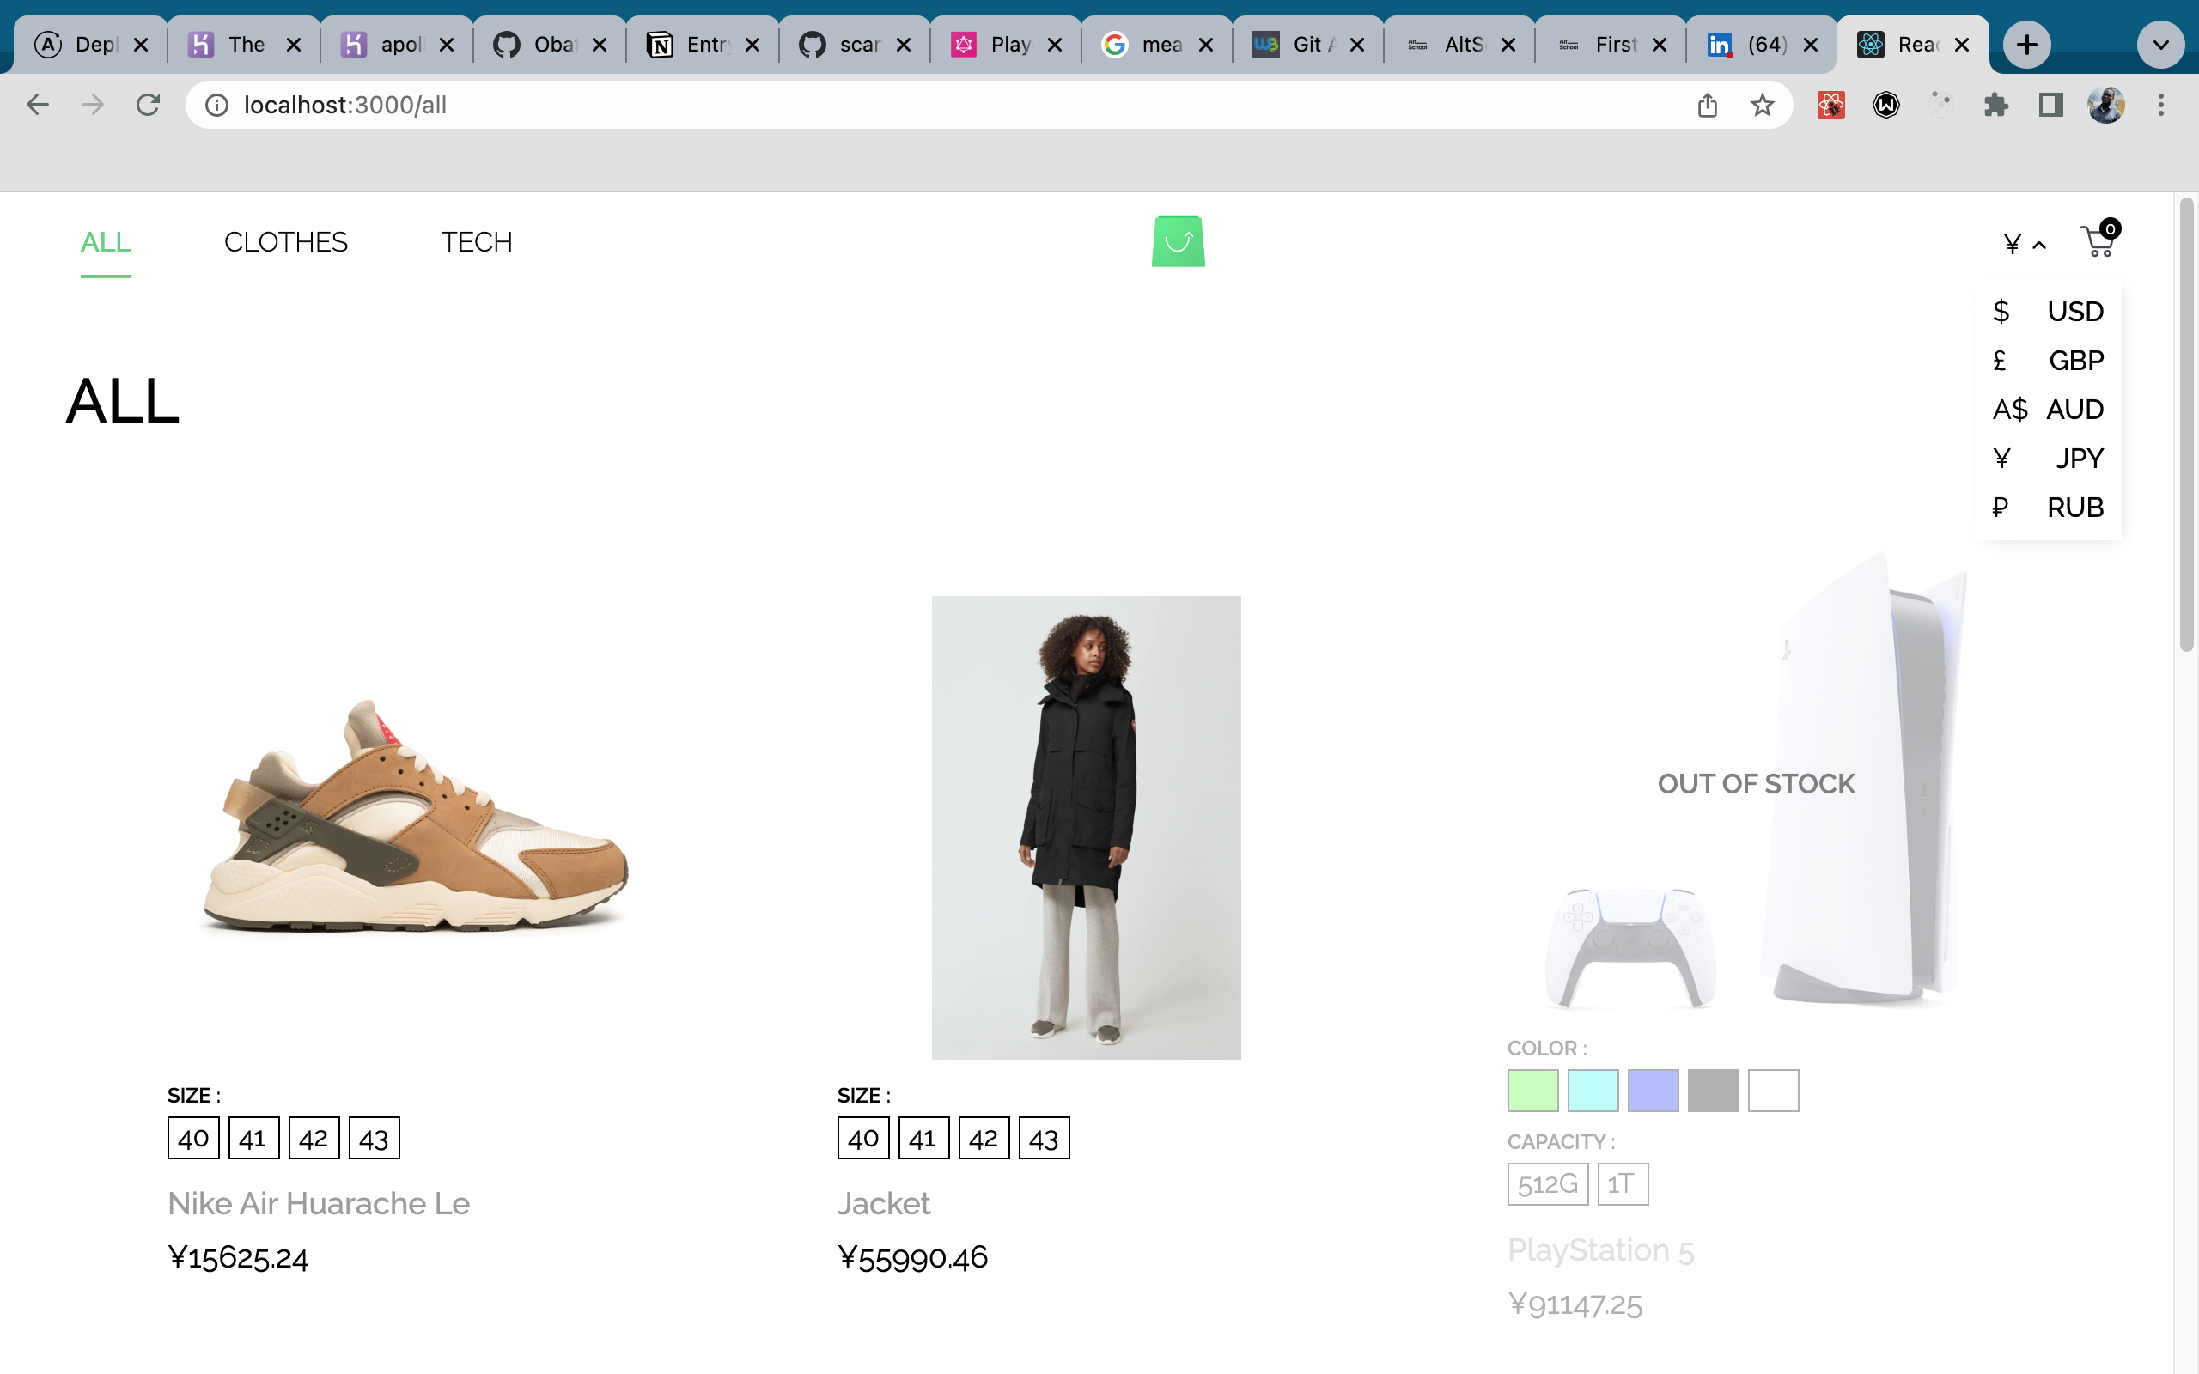This screenshot has height=1374, width=2199.
Task: Toggle the browser side panel icon
Action: tap(2051, 106)
